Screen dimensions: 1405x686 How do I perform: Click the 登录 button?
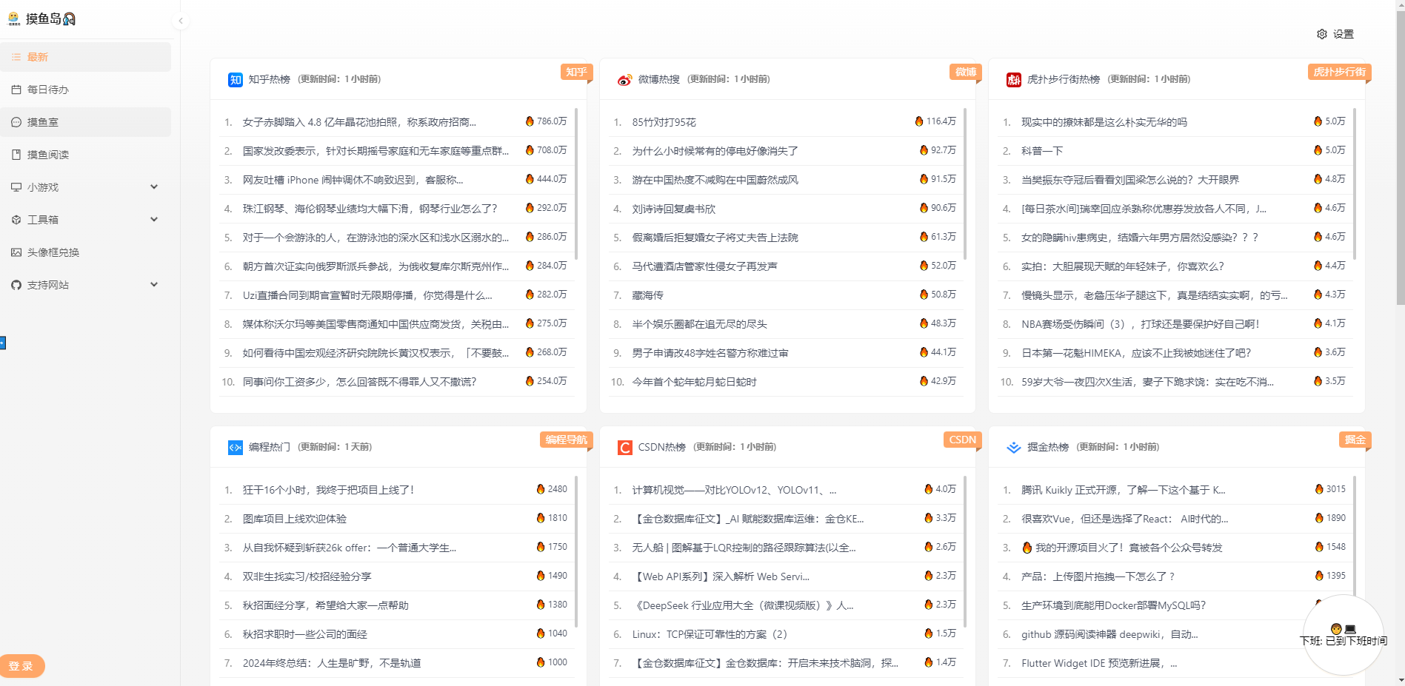pos(22,665)
